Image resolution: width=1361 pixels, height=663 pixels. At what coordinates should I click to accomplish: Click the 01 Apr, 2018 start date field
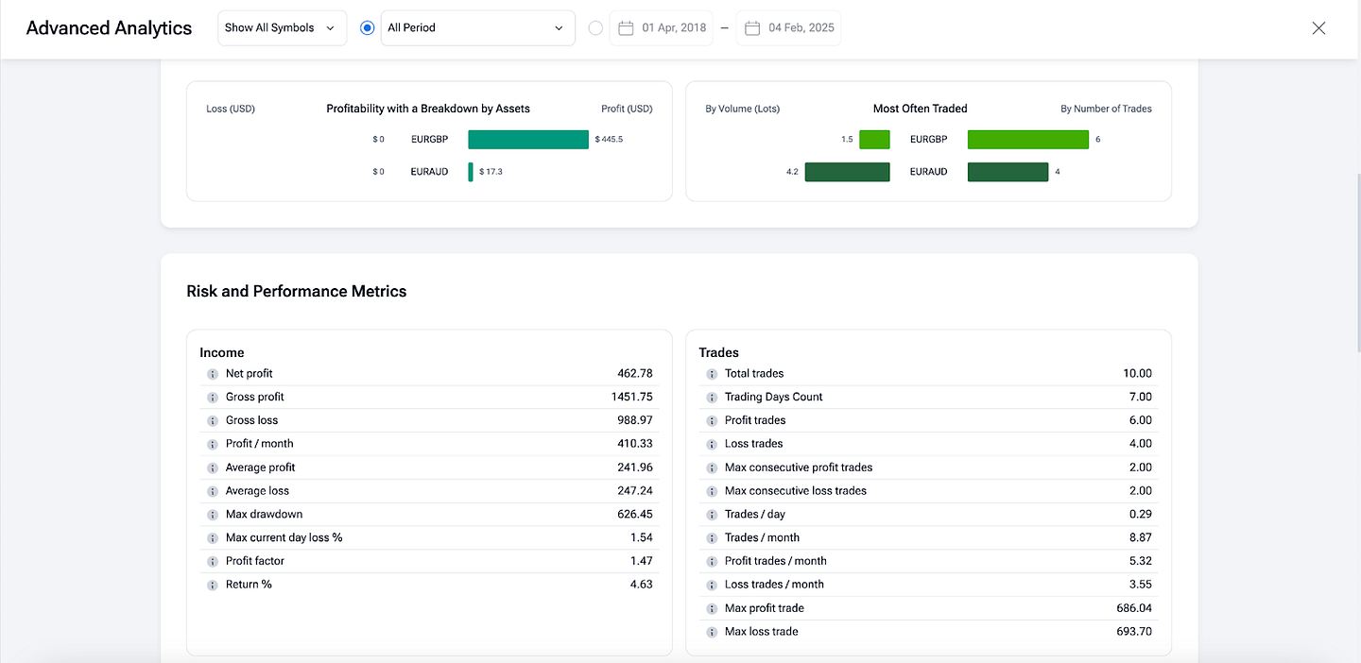click(x=662, y=28)
